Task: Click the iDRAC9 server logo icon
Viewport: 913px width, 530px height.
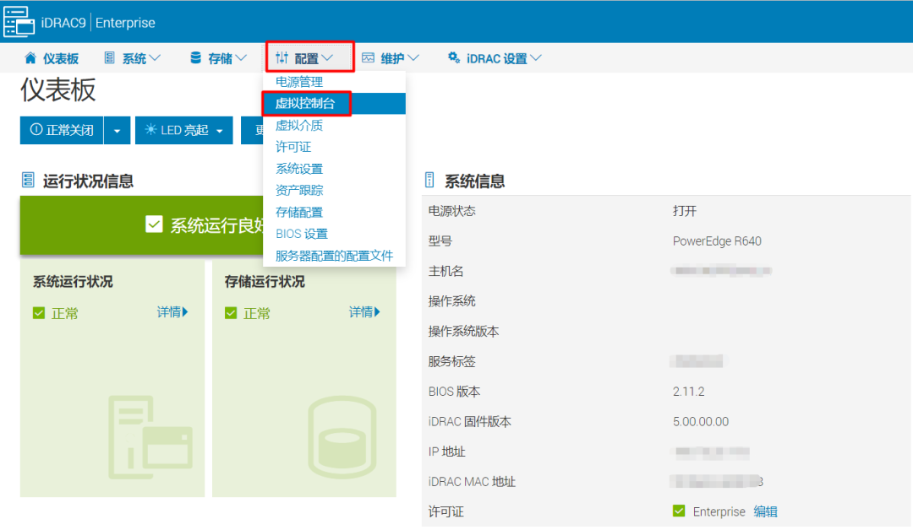Action: 19,22
